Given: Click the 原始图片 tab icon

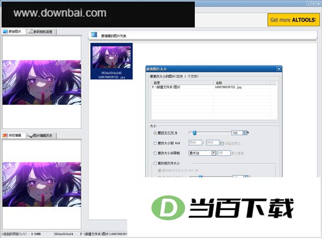Looking at the screenshot, I should click(x=5, y=32).
